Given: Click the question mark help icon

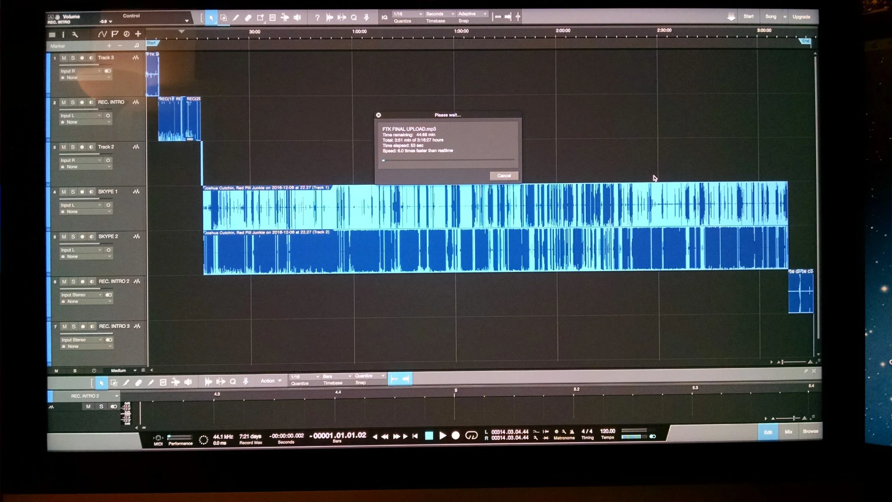Looking at the screenshot, I should [x=317, y=18].
